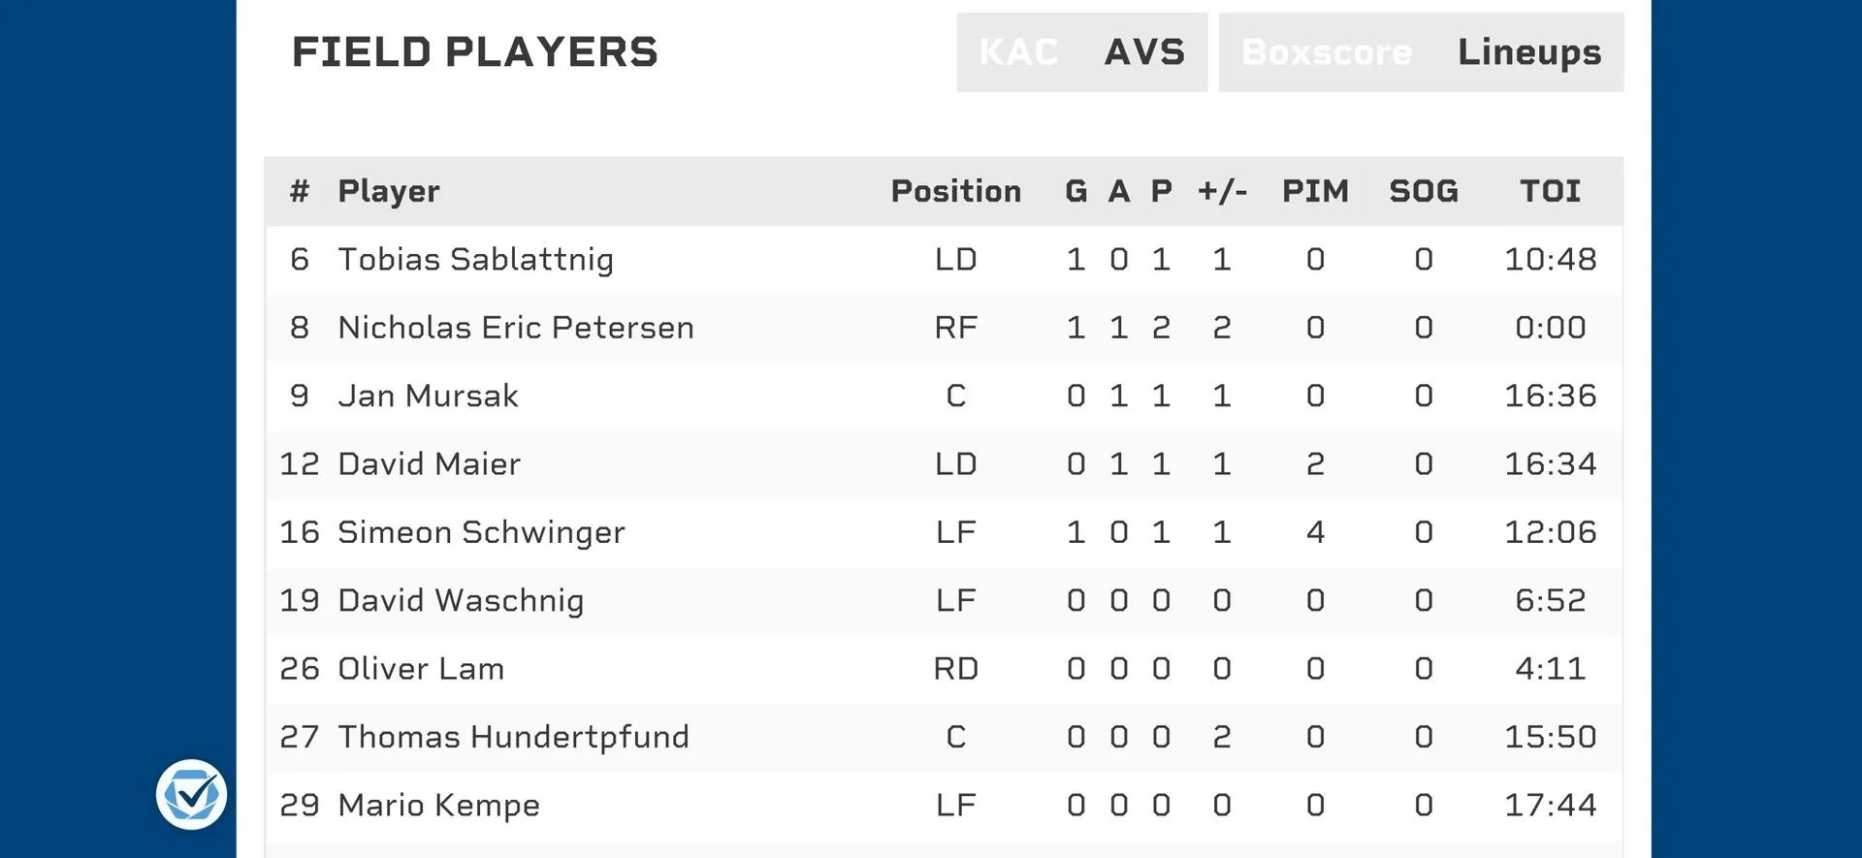
Task: Select Simeon Schwinger in the table
Action: (x=481, y=532)
